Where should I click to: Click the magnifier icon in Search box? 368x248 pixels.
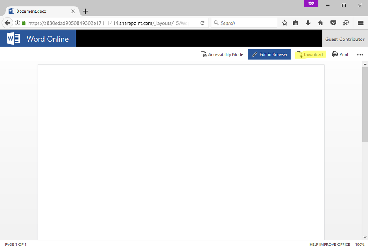coord(216,23)
